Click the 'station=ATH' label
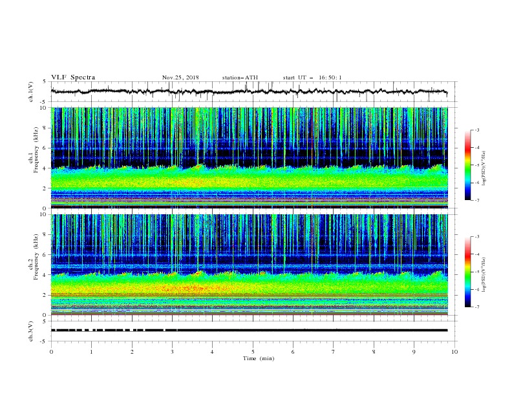Screen dimensions: 512x395 240,77
